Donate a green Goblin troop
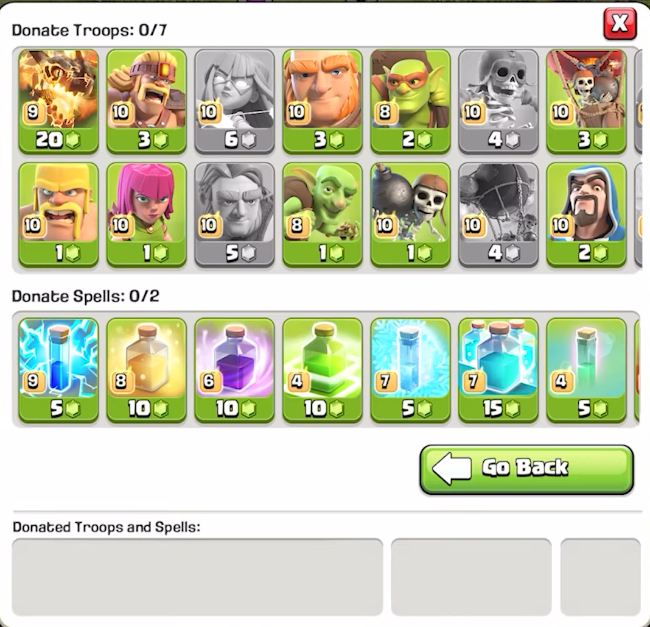 pos(323,214)
